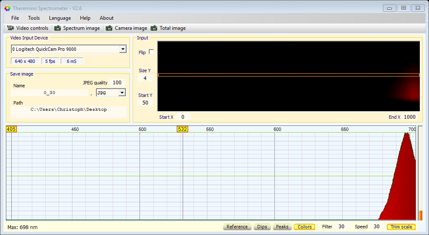This screenshot has width=429, height=235.
Task: Click the Camera image camera icon
Action: point(109,28)
